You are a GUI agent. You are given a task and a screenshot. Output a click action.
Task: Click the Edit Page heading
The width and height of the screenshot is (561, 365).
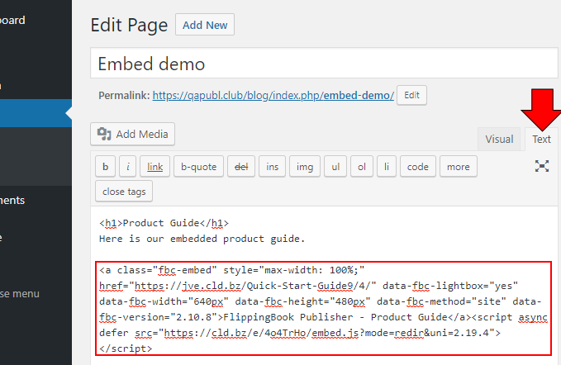click(x=129, y=25)
